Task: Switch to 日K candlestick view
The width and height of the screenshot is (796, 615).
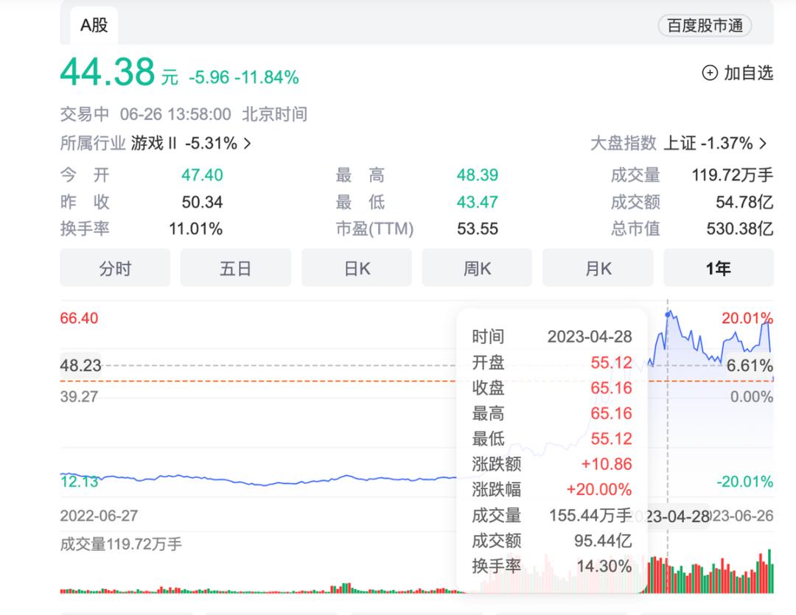Action: point(357,268)
